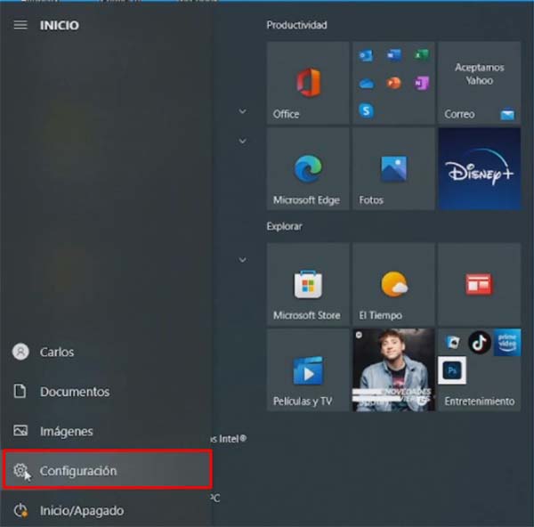Collapse the Inicio hamburger menu
The image size is (534, 527).
(20, 25)
